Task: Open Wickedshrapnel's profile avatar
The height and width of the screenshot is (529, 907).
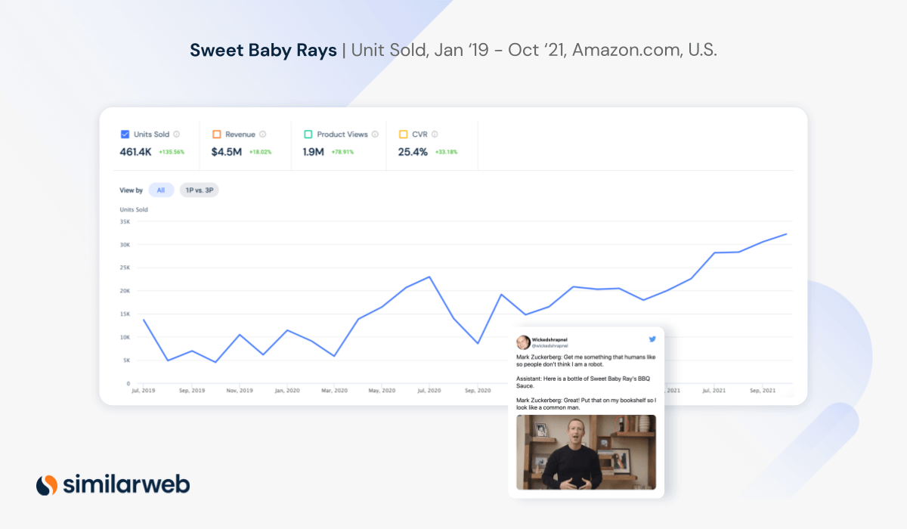Action: [523, 342]
